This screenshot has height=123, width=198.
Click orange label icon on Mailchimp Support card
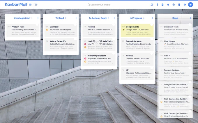pos(85,61)
